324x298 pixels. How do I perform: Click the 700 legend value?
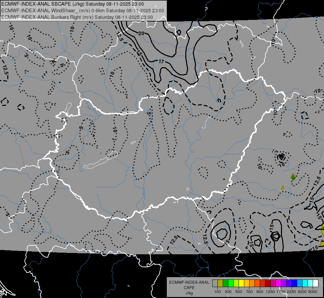coord(250,292)
